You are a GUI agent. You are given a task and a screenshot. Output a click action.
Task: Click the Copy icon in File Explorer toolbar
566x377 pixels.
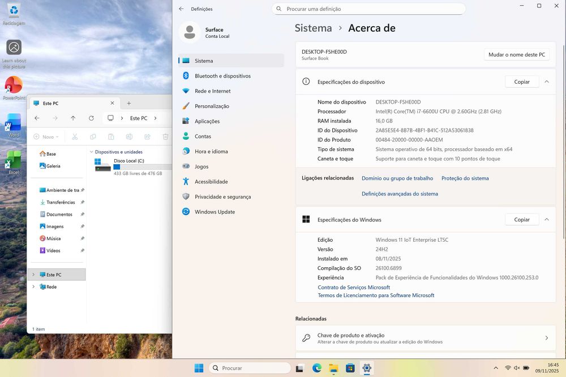93,137
